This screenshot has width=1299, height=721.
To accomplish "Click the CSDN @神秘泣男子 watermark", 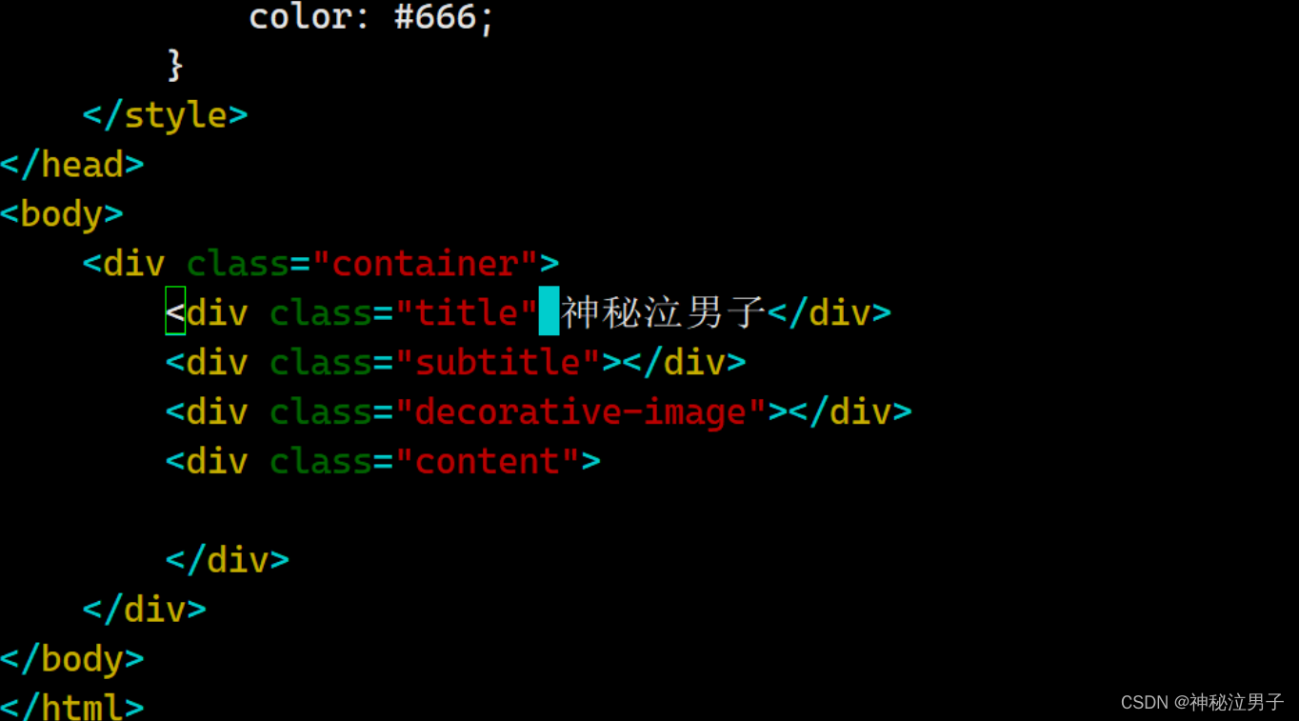I will click(x=1202, y=703).
